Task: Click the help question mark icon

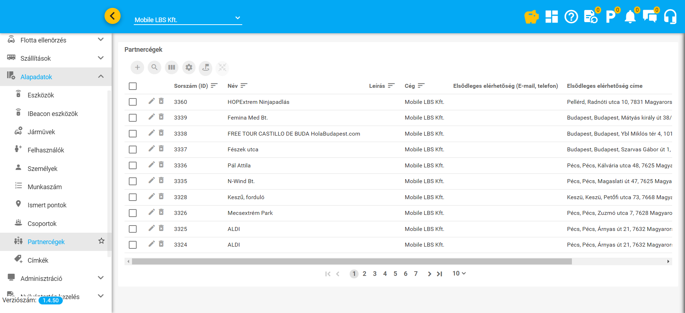Action: (x=571, y=17)
